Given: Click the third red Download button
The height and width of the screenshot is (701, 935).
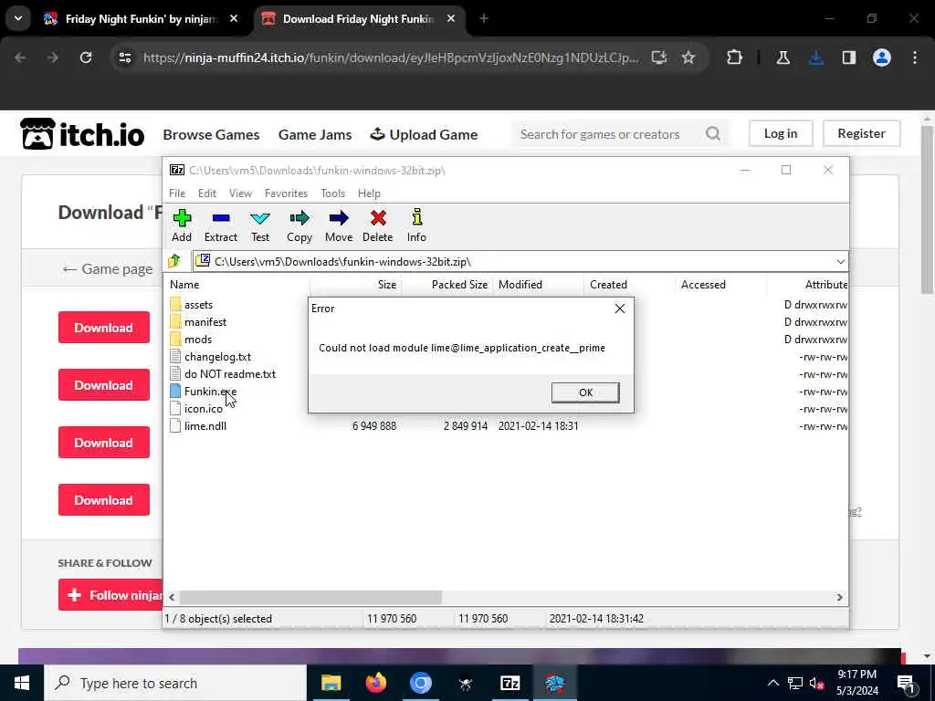Looking at the screenshot, I should [x=104, y=443].
